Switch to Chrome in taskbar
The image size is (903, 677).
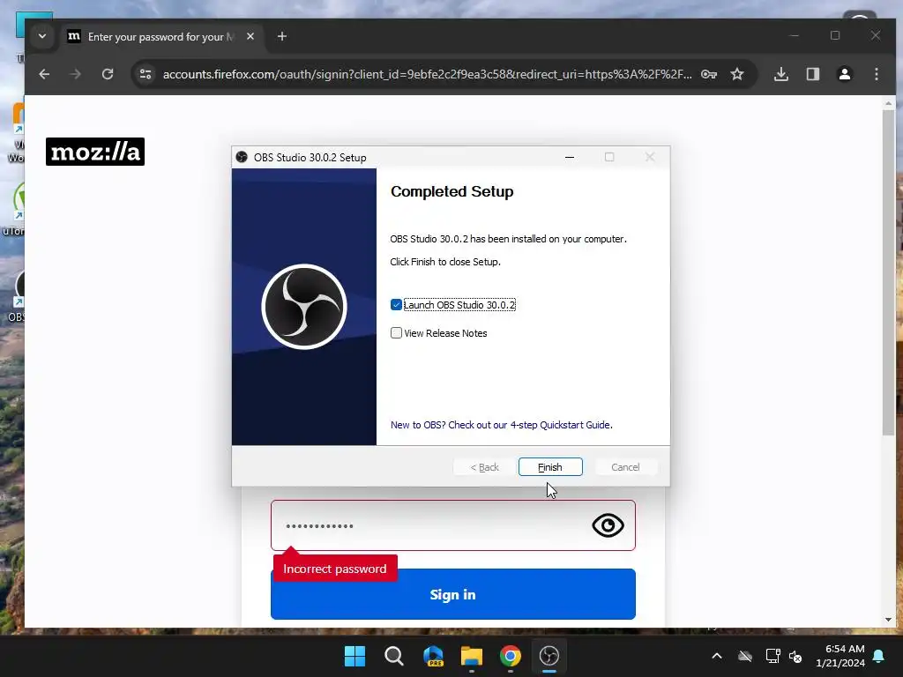click(511, 656)
